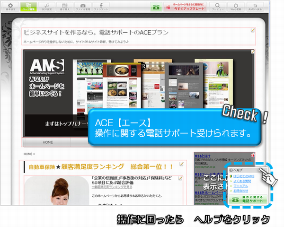Open the 顧客満足度ランキングを見る link
Viewport: 284px width, 227px height.
(x=112, y=187)
